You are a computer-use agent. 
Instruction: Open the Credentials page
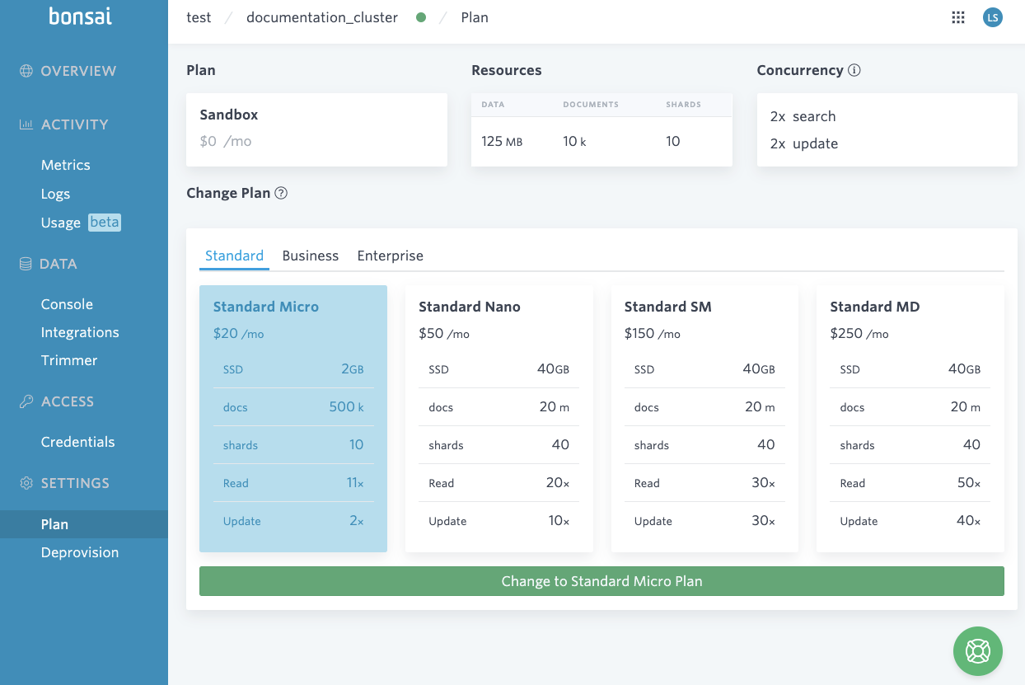77,442
